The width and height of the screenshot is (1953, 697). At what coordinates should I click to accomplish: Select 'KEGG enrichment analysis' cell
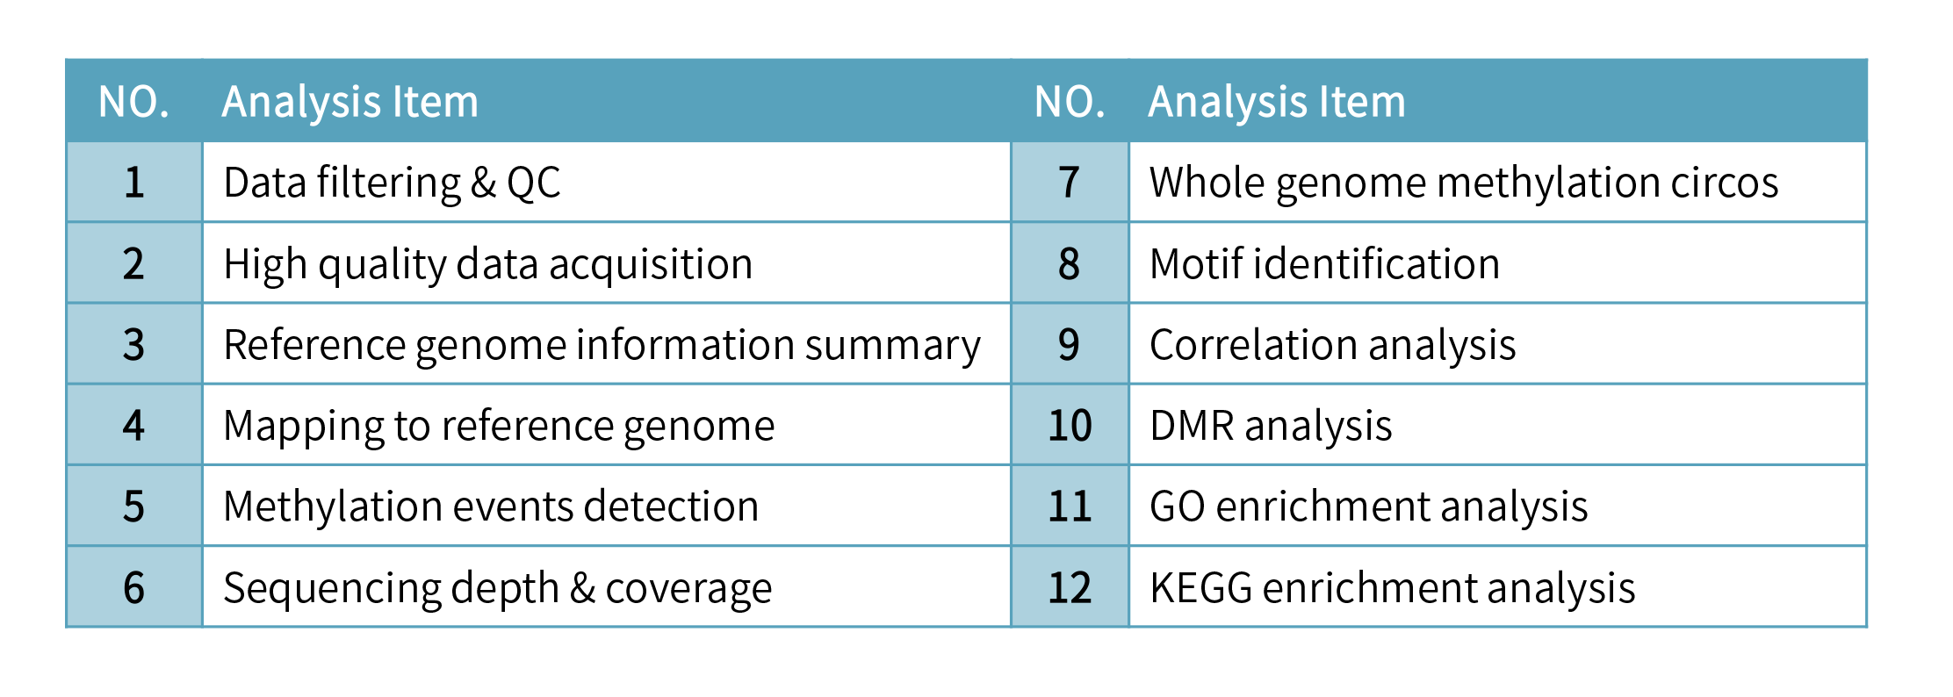tap(1392, 587)
